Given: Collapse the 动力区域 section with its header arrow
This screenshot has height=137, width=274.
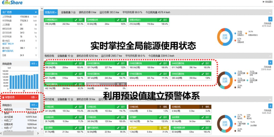Looking at the screenshot, I should pos(270,99).
